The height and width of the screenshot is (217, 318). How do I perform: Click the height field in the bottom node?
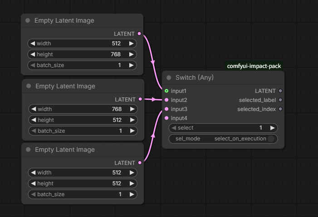coord(82,183)
